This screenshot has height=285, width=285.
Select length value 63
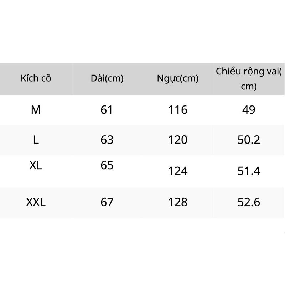click(107, 140)
